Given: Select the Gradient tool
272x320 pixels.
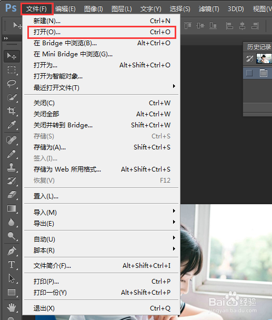Looking at the screenshot, I should pyautogui.click(x=12, y=208).
